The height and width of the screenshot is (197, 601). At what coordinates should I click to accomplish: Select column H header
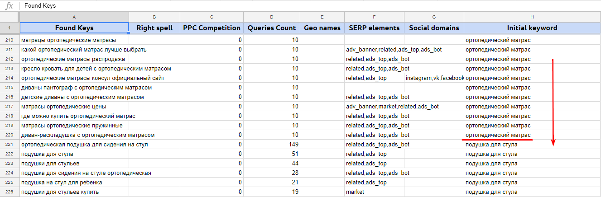pyautogui.click(x=532, y=17)
